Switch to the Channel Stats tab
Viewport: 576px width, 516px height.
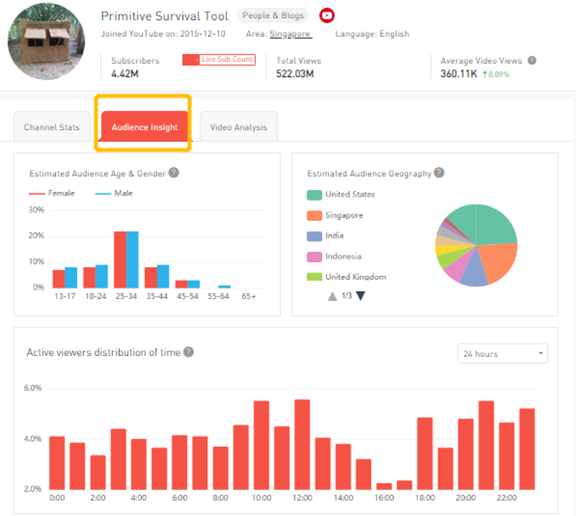pos(52,127)
